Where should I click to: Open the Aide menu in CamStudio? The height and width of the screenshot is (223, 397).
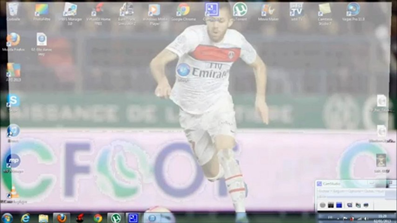323,197
